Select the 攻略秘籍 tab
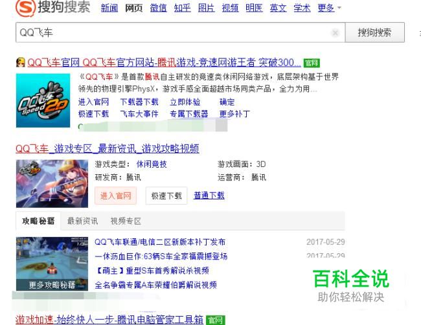Image resolution: width=421 pixels, height=325 pixels. point(38,221)
